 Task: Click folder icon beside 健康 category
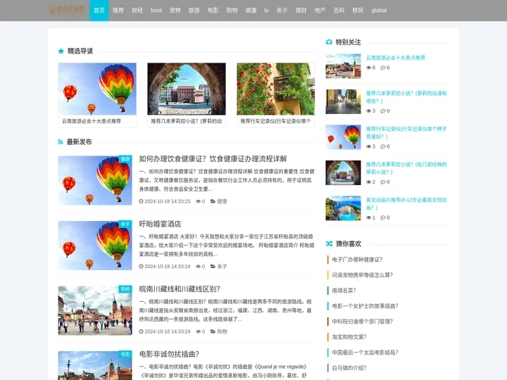click(213, 201)
